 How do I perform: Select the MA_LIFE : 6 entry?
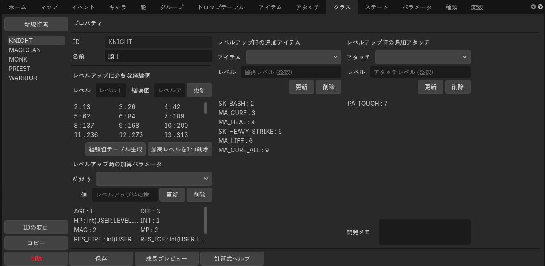(236, 141)
